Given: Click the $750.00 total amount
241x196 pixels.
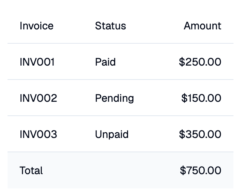Looking at the screenshot, I should pyautogui.click(x=200, y=170).
